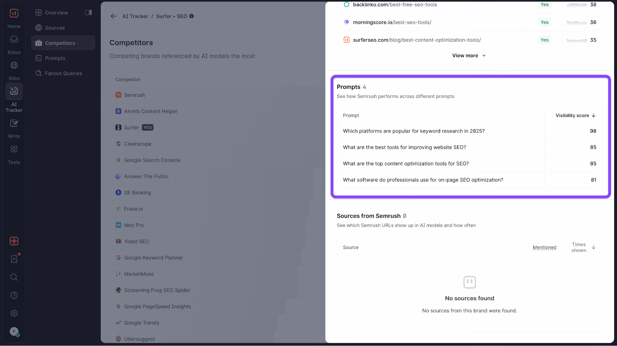This screenshot has height=346, width=617.
Task: Open settings via the gear icon
Action: point(14,313)
